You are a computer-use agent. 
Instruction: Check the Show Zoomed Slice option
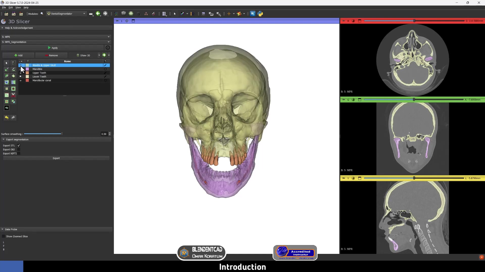coord(3,236)
